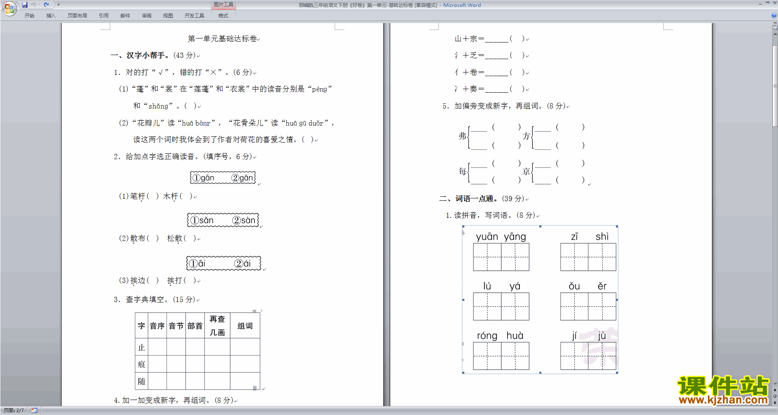Switch to the 格式 picture tools tab

223,16
